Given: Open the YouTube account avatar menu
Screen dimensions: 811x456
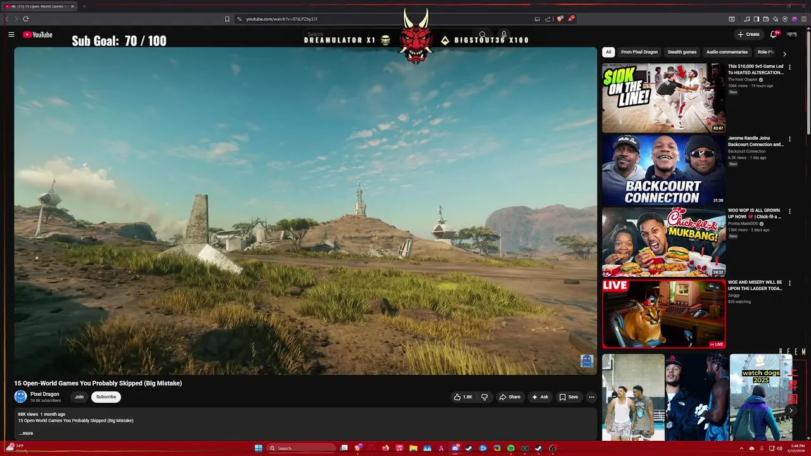Looking at the screenshot, I should point(791,34).
